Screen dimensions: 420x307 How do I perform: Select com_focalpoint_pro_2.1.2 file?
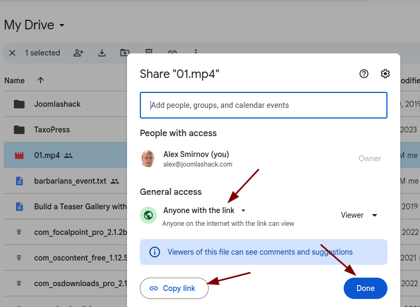[x=81, y=232]
